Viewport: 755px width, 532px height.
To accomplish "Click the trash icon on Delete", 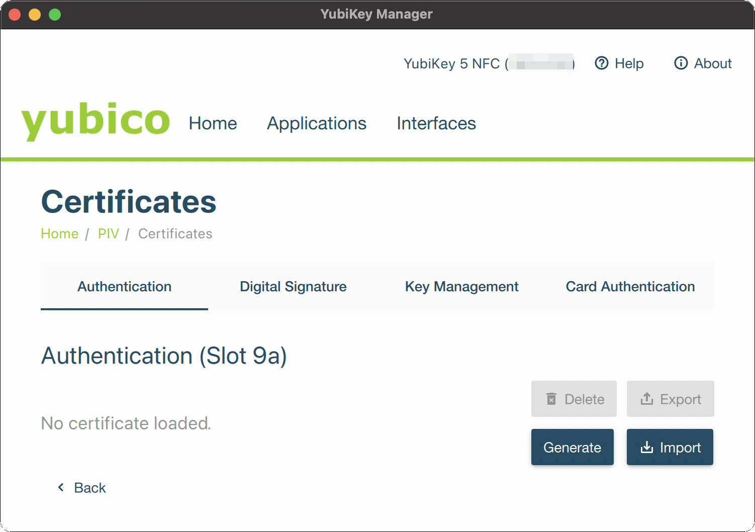I will coord(551,399).
